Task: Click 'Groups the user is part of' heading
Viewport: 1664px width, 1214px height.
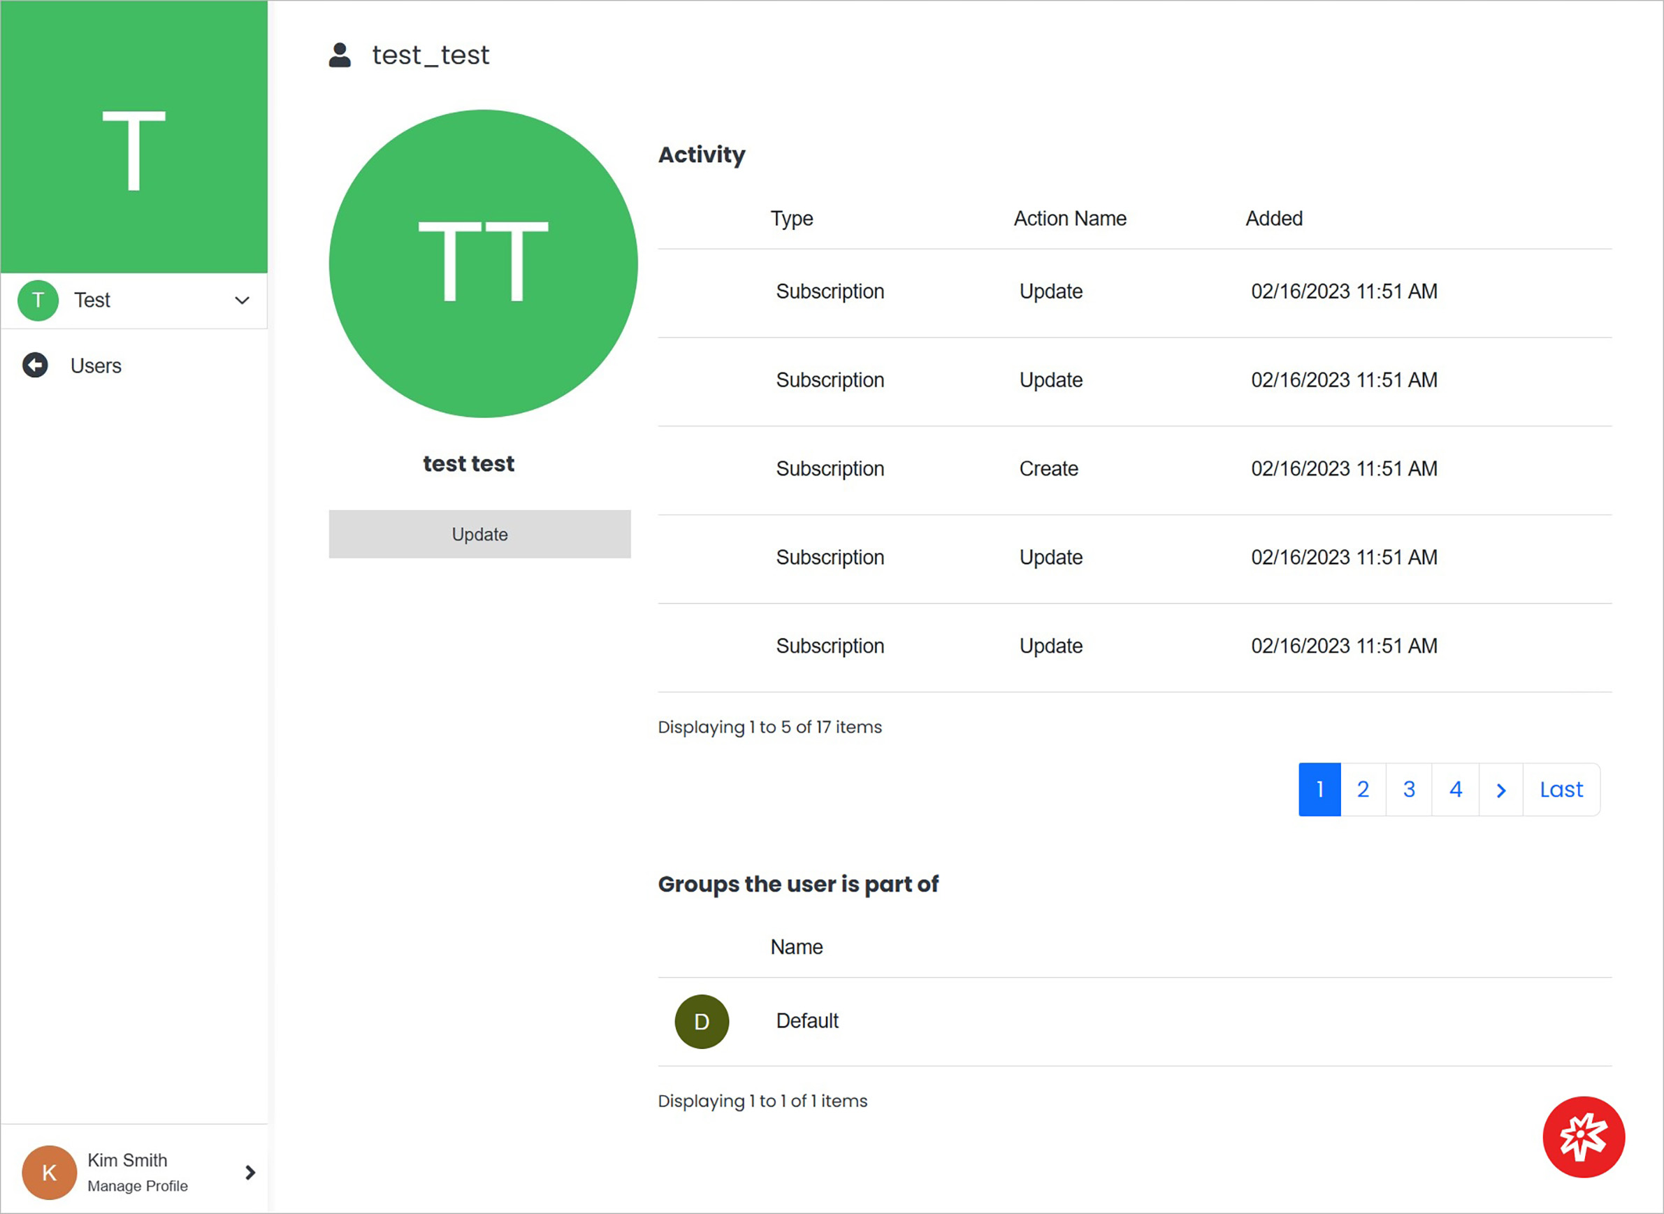Action: click(x=798, y=884)
